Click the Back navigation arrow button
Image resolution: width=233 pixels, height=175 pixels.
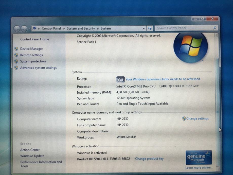(17, 29)
